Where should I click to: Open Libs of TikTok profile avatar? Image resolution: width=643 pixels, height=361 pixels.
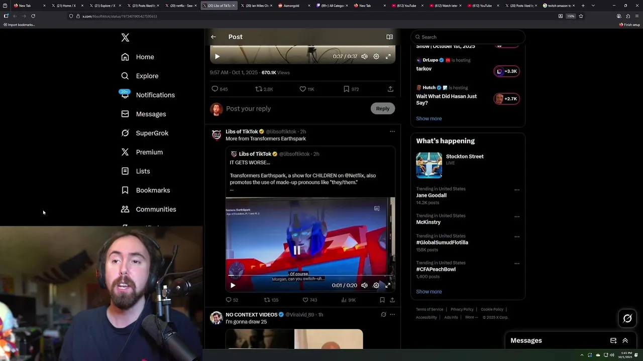click(217, 135)
